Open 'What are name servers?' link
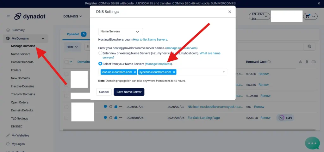This screenshot has width=324, height=152. (x=161, y=55)
